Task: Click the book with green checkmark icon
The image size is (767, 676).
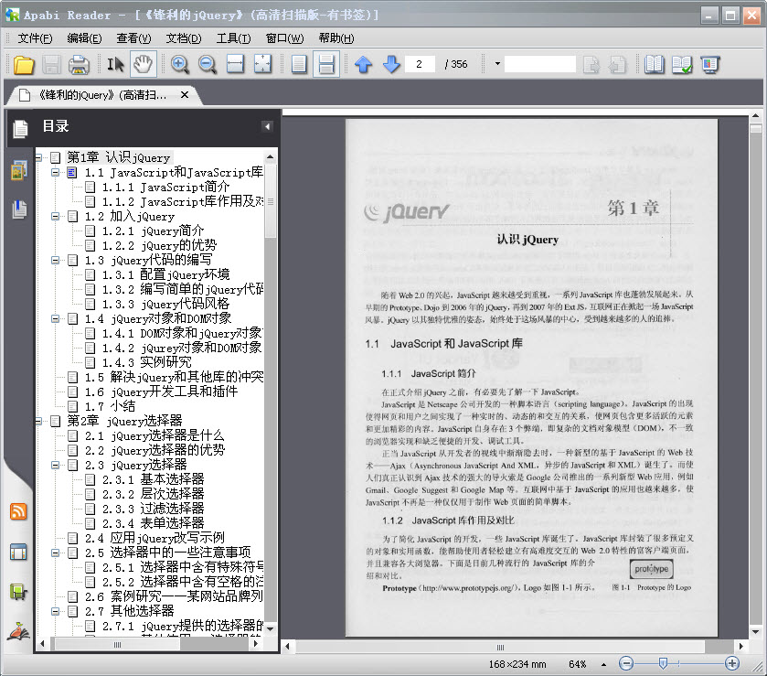Action: point(682,65)
